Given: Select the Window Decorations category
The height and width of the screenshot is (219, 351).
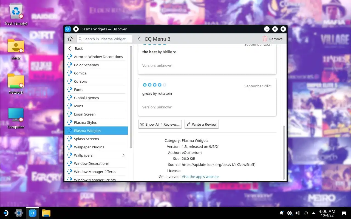Looking at the screenshot, I should (96, 163).
